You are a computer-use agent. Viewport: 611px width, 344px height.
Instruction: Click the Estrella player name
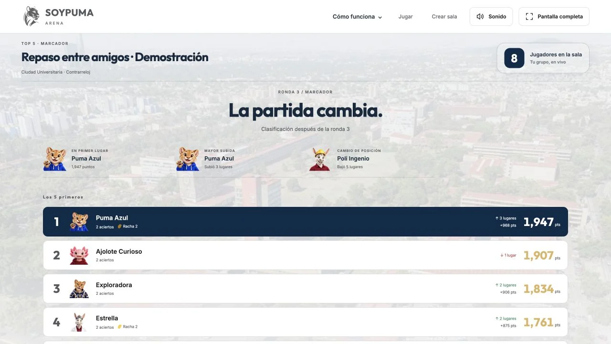click(107, 318)
